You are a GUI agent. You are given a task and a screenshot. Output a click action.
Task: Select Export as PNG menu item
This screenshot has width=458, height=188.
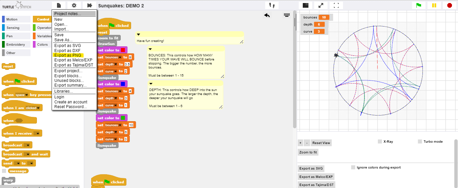click(x=68, y=55)
